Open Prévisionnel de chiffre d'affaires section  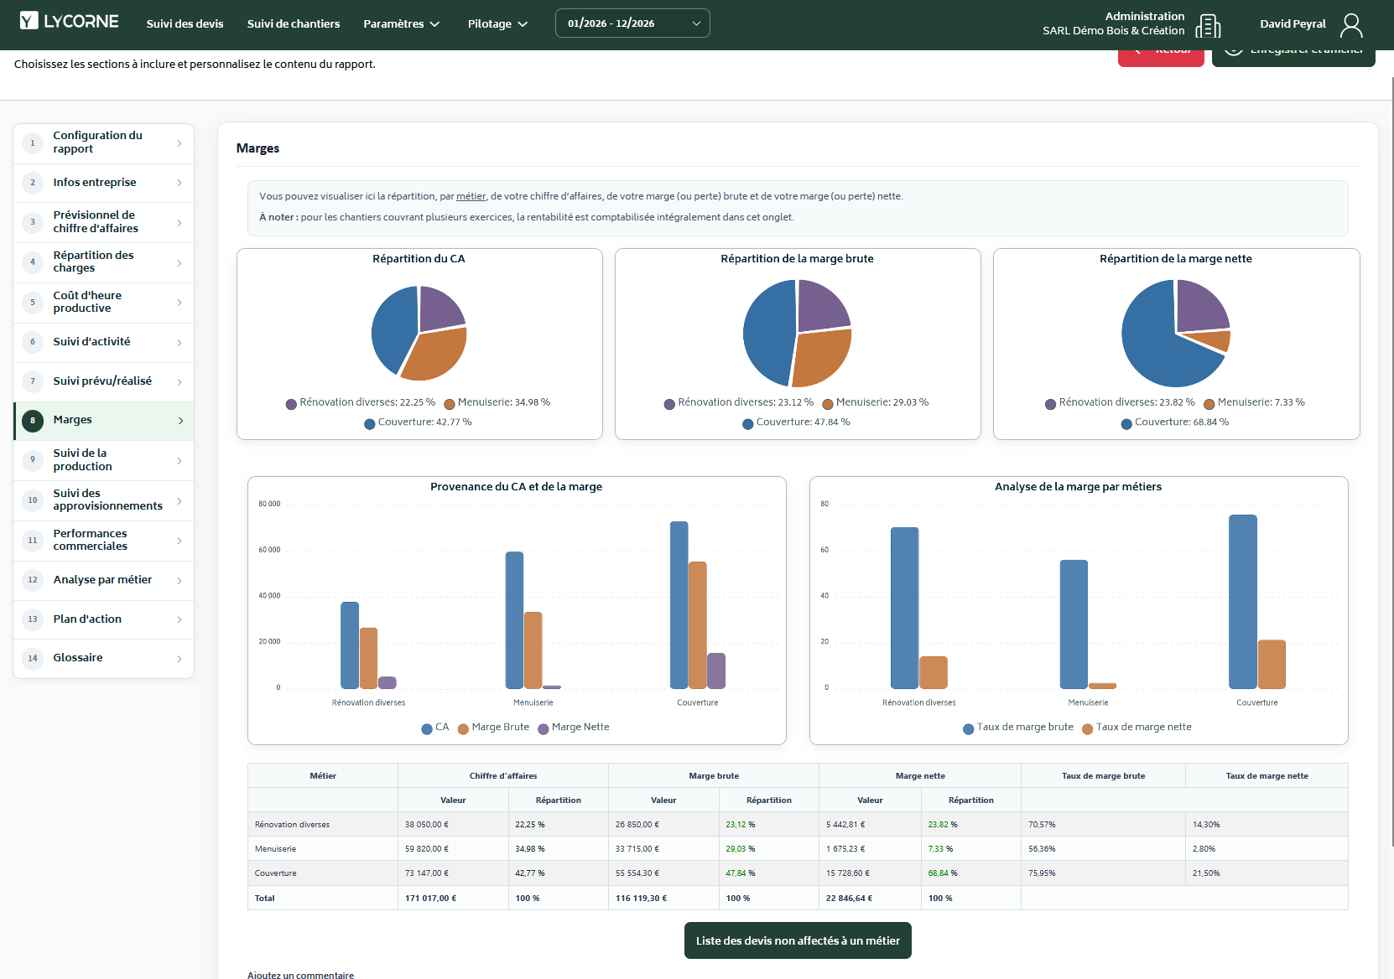103,222
